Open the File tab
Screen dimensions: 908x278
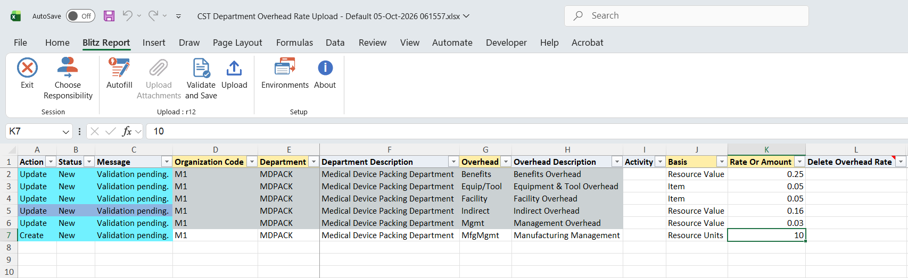click(x=20, y=43)
